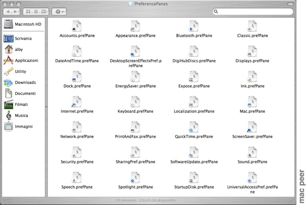Select the QuickTime.prefPane file icon
The image size is (306, 205).
(194, 127)
